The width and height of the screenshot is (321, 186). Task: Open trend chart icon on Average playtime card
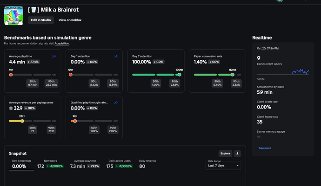[54, 56]
